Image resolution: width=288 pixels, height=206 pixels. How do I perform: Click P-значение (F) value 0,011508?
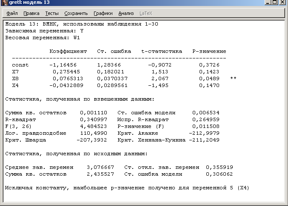click(x=206, y=126)
